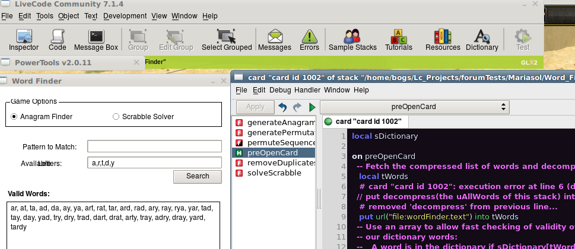Image resolution: width=575 pixels, height=249 pixels.
Task: Select the Scrabble Solver option
Action: pos(116,117)
